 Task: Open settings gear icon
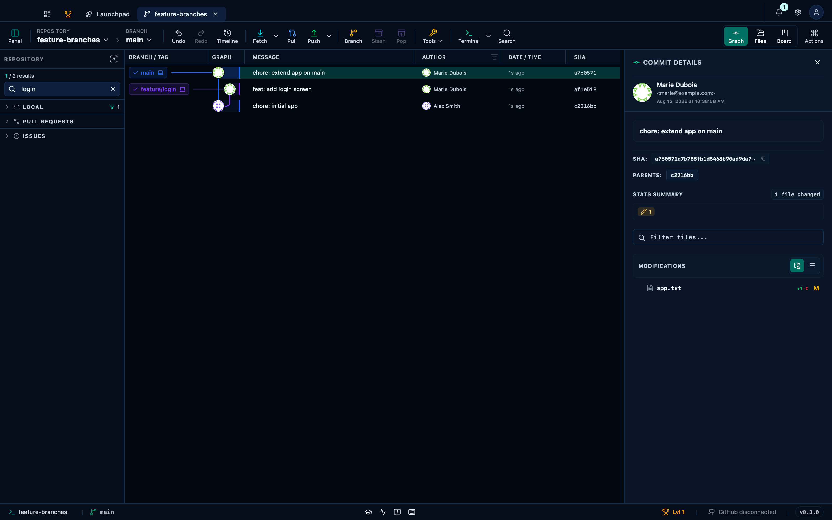[798, 12]
